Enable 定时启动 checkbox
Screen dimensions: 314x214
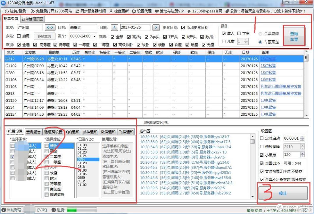click(x=262, y=138)
